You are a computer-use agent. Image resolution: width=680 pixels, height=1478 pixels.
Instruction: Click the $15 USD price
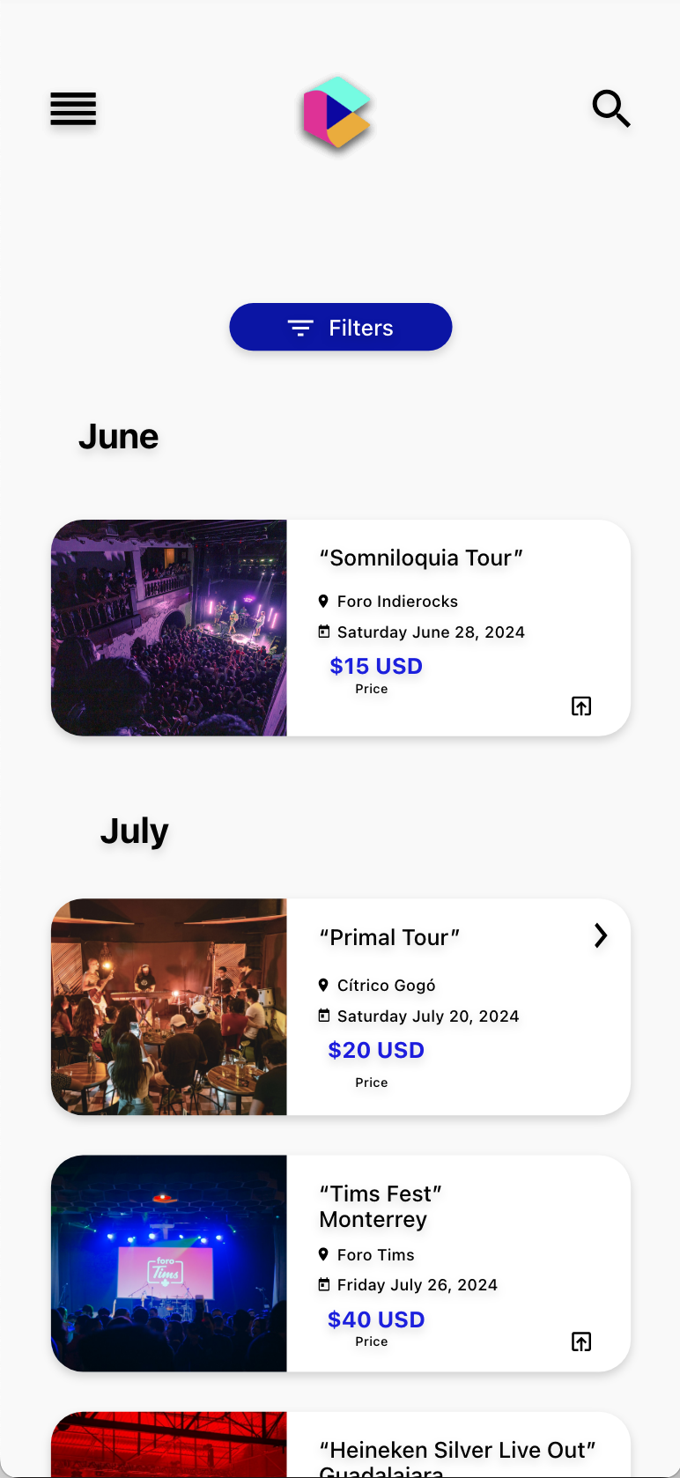376,667
